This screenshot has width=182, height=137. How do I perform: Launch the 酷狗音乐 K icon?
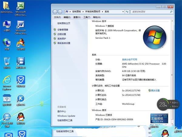[x=21, y=100]
